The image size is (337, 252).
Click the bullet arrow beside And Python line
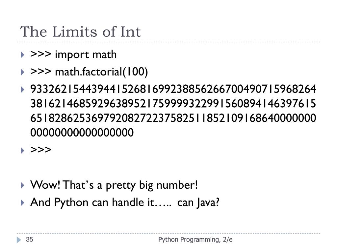(x=22, y=202)
